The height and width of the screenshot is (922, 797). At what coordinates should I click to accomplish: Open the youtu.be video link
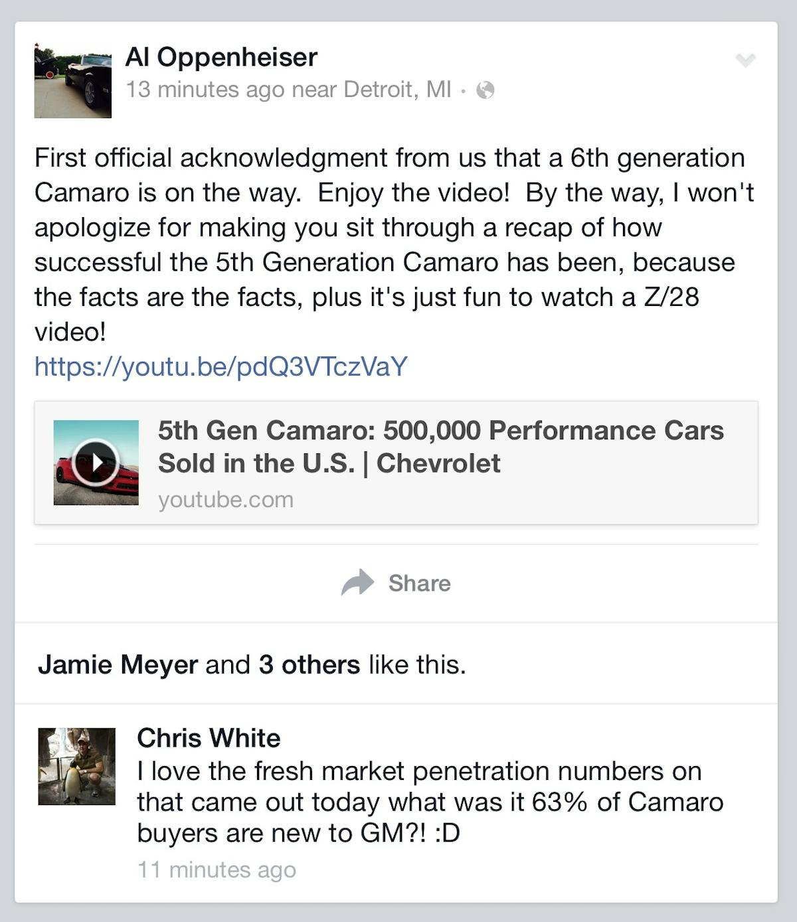221,366
